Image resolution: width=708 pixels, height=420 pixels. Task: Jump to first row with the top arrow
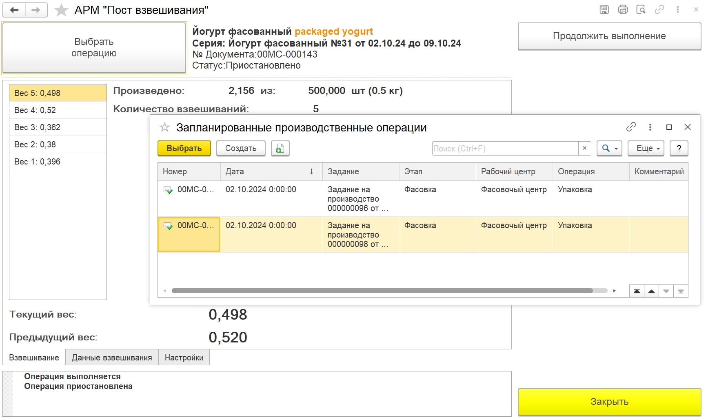637,291
